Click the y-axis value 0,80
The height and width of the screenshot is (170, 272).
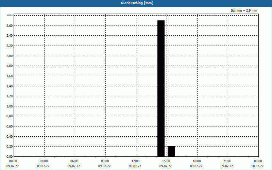coord(10,116)
